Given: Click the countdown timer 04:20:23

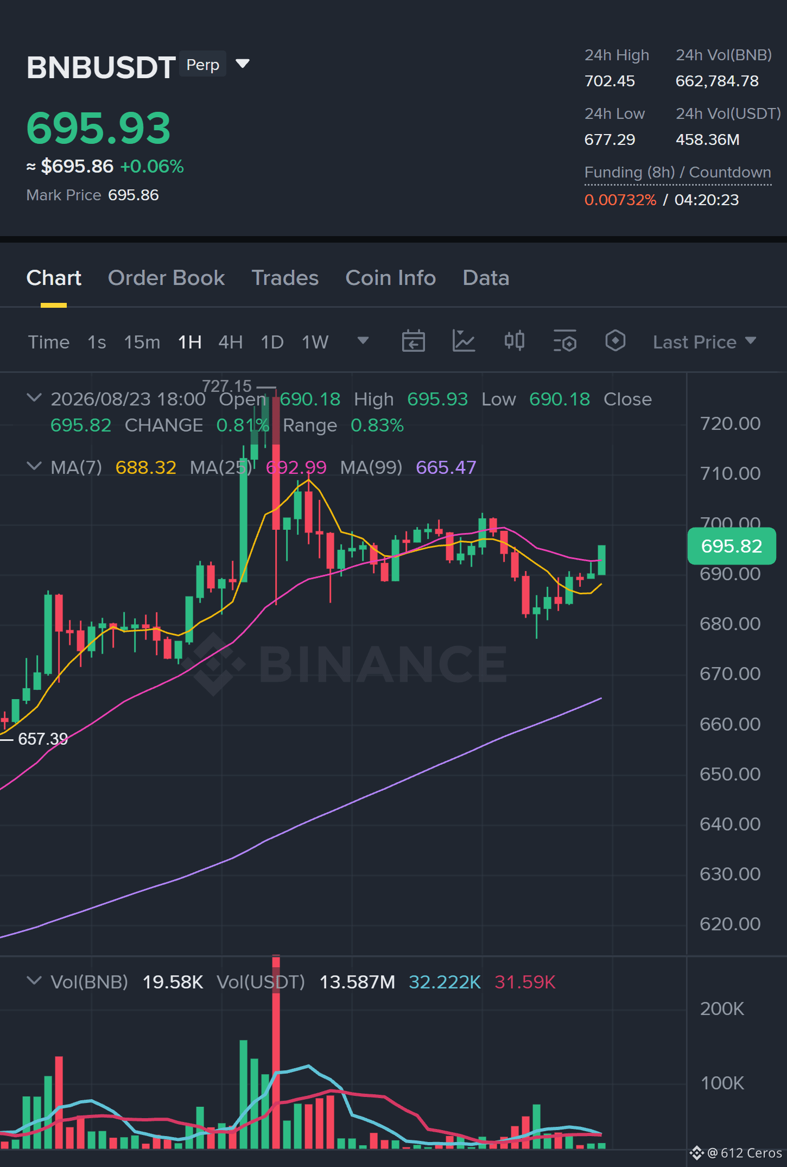Looking at the screenshot, I should 707,200.
